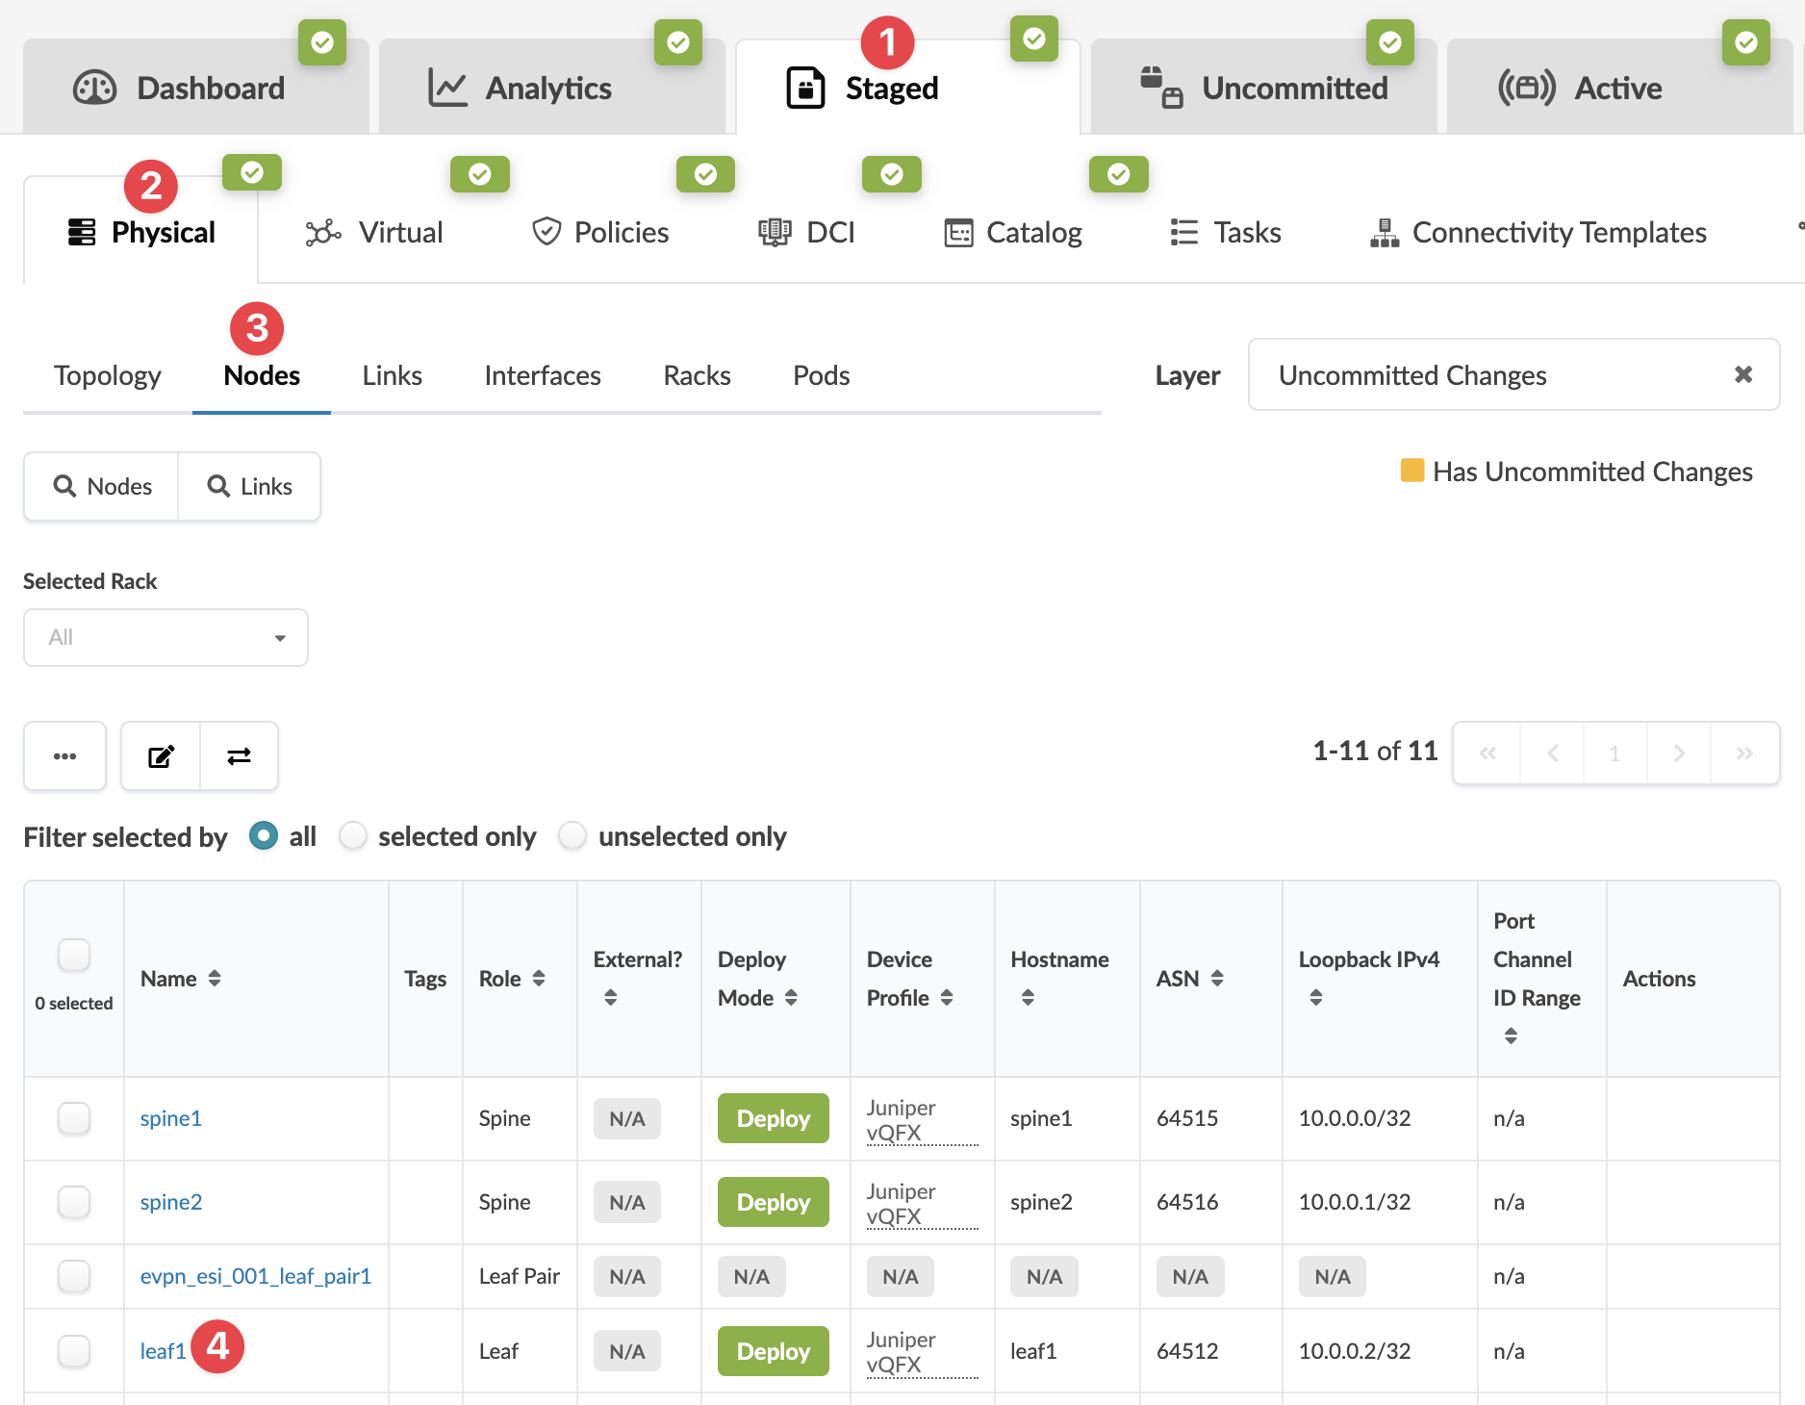Tick the select-all checkbox in table header

pos(74,955)
